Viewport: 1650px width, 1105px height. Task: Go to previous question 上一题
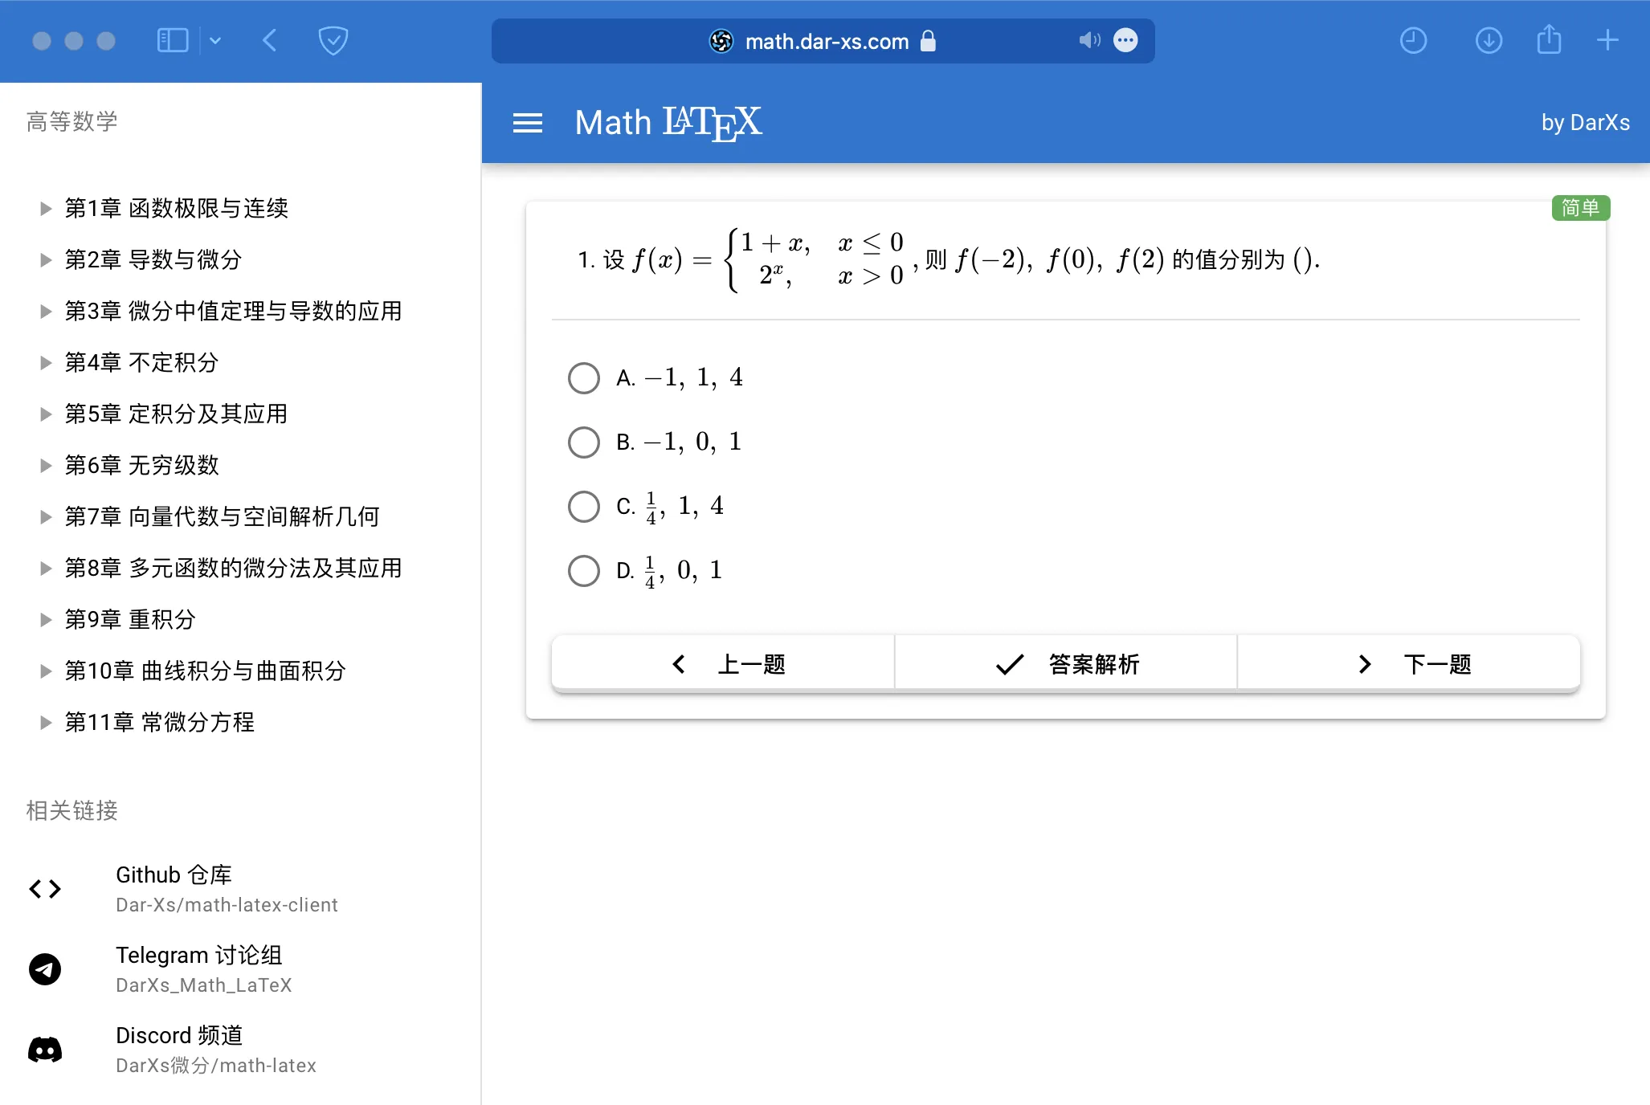(723, 664)
